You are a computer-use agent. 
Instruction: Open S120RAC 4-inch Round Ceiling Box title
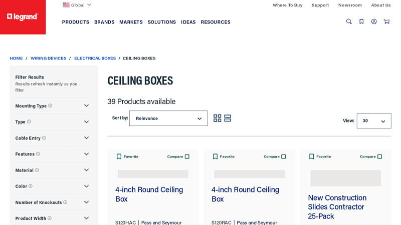pyautogui.click(x=245, y=194)
